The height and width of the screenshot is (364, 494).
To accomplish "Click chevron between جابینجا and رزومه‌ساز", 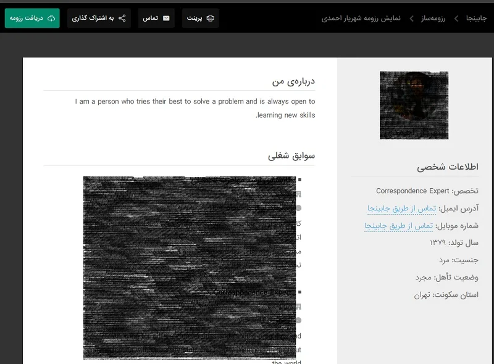I will point(456,19).
